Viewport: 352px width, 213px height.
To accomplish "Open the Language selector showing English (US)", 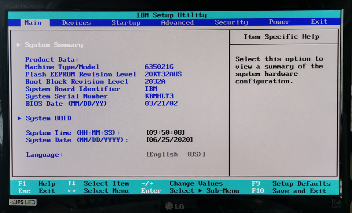I will click(175, 154).
